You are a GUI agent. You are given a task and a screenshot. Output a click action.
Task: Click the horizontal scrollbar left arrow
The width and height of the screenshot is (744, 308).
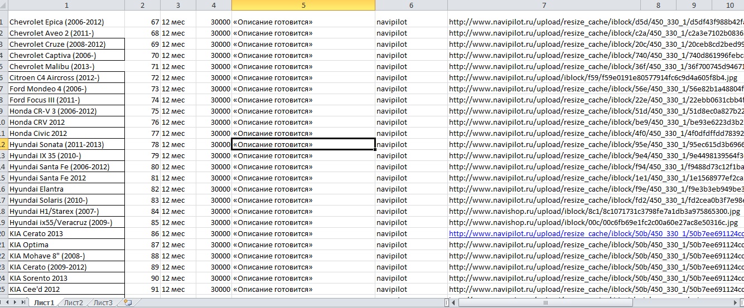455,303
